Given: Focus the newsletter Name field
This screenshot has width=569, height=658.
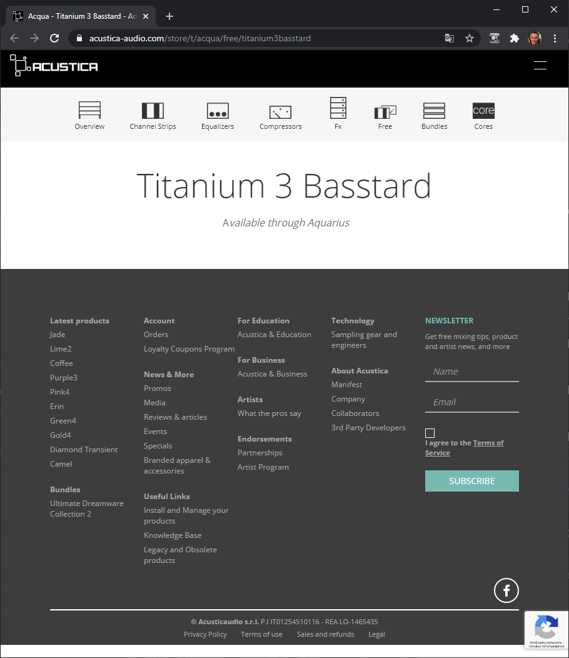Looking at the screenshot, I should tap(471, 372).
